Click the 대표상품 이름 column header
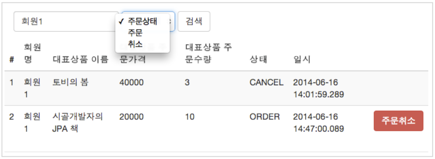Viewport: 435px width, 159px height. (x=80, y=60)
